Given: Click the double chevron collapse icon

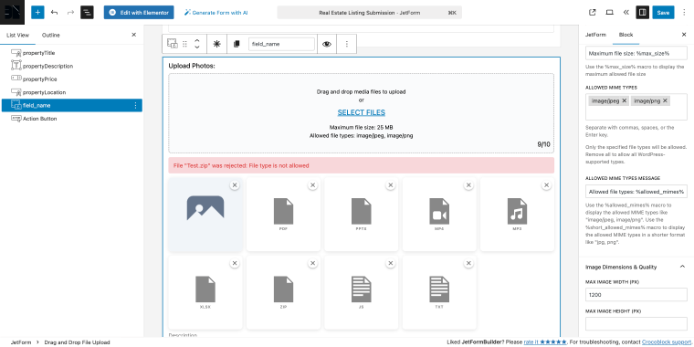Looking at the screenshot, I should point(626,13).
